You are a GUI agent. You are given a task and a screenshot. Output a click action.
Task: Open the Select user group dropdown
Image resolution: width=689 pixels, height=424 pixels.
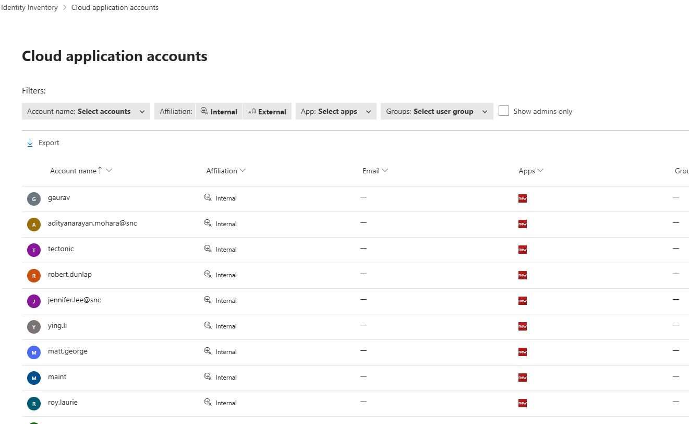[437, 111]
